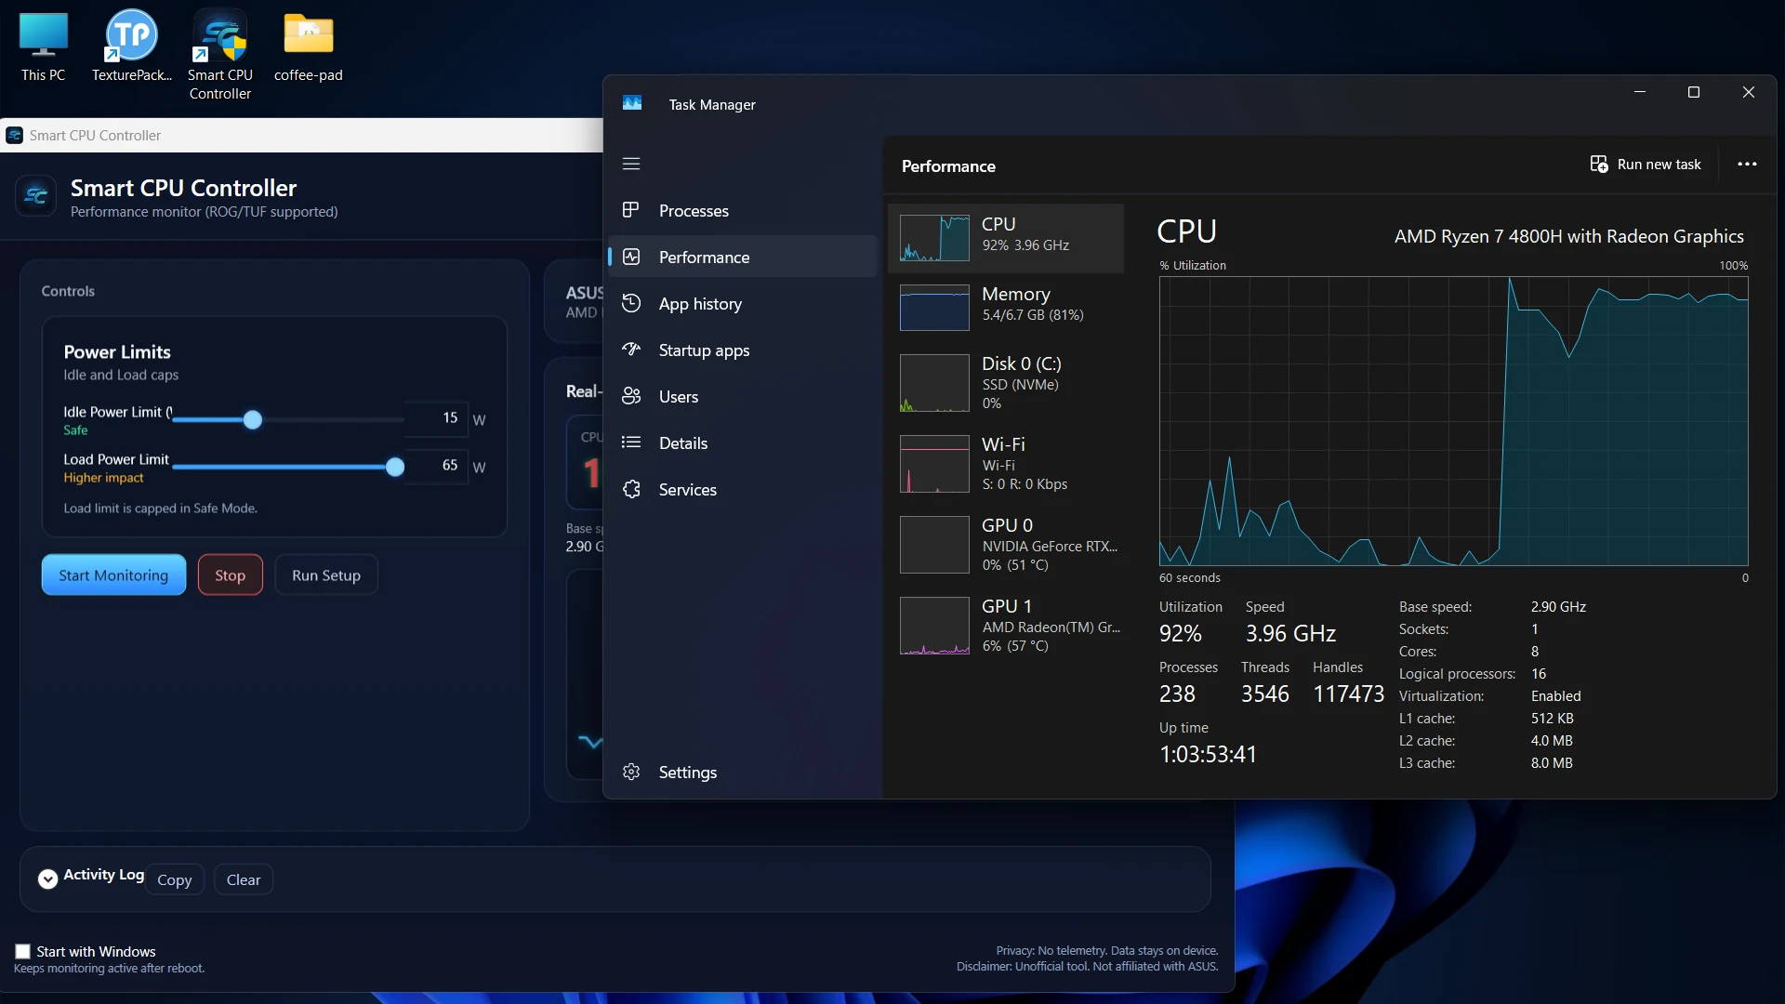Select Memory performance entry
Screen dimensions: 1785x1004
[1006, 308]
